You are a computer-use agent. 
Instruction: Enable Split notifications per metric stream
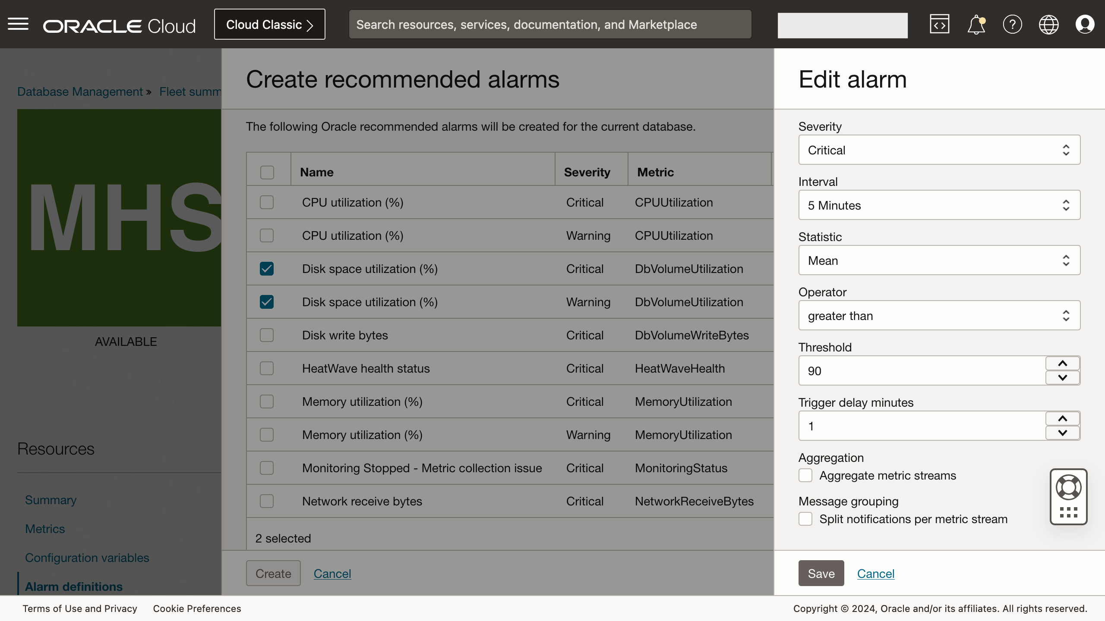pos(805,519)
